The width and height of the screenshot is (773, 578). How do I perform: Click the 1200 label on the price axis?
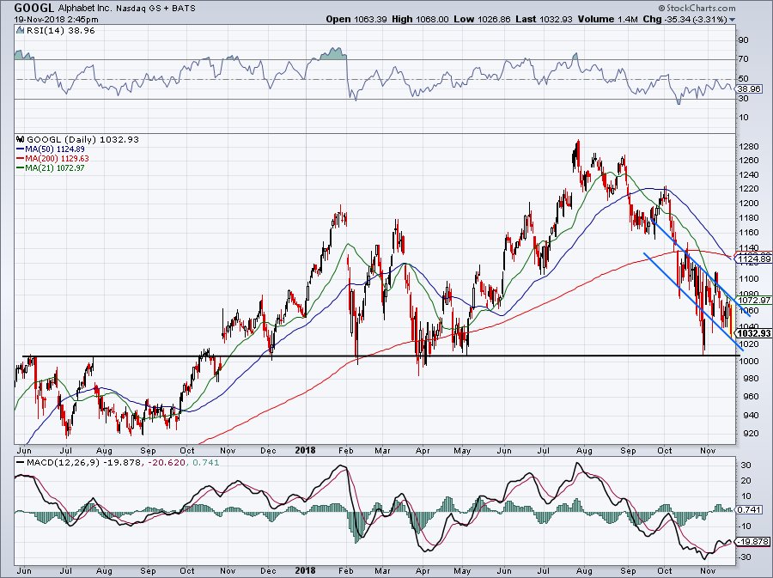[x=749, y=204]
